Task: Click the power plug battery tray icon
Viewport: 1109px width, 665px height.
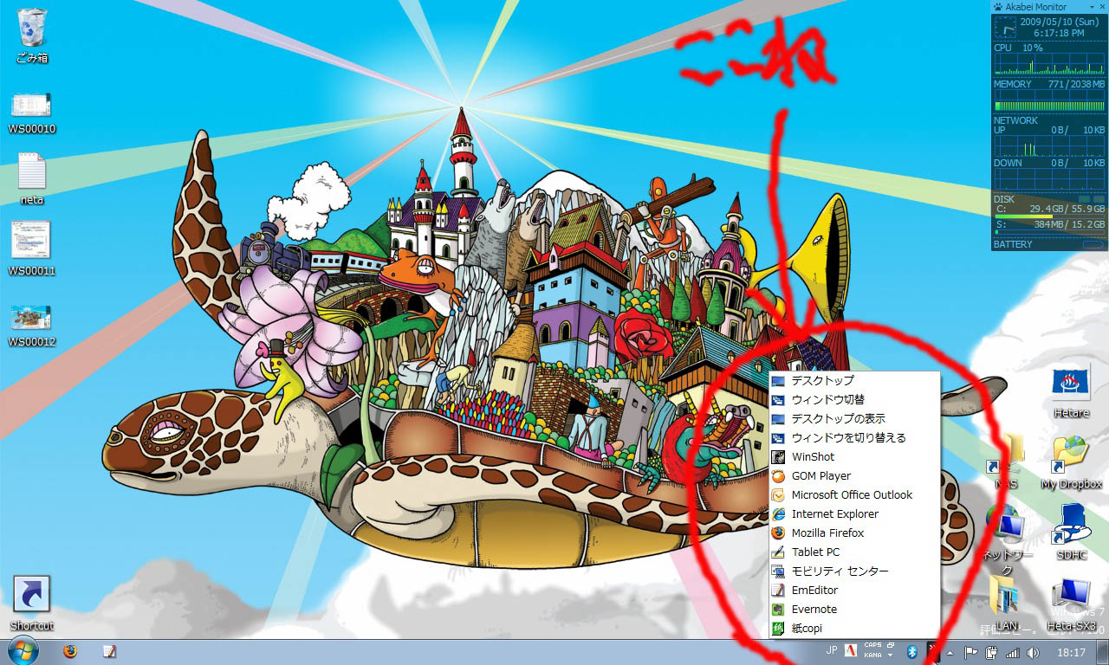Action: tap(991, 652)
